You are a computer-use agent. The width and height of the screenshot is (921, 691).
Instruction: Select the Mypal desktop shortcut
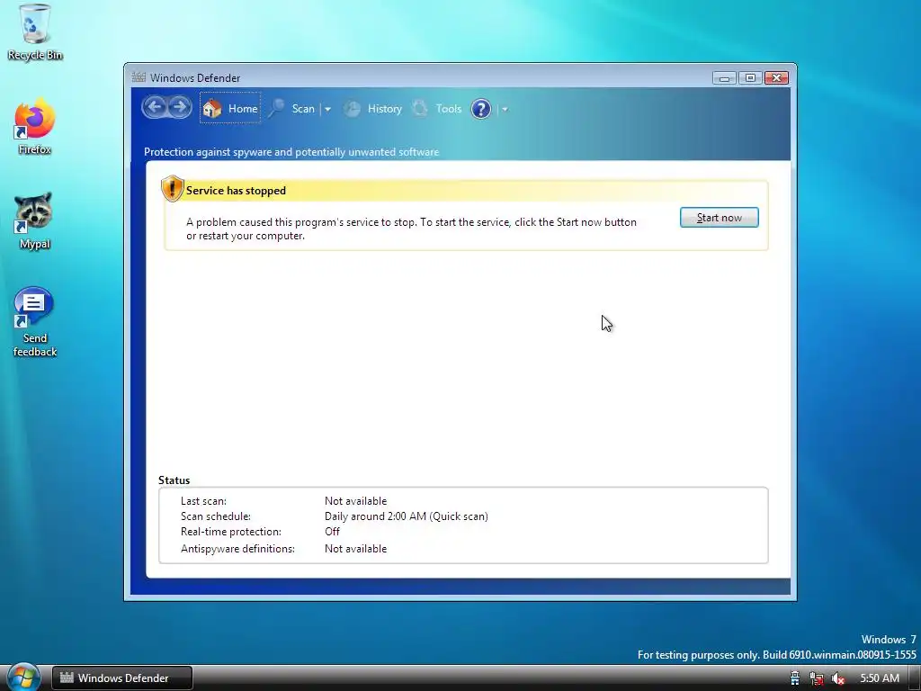pos(35,221)
